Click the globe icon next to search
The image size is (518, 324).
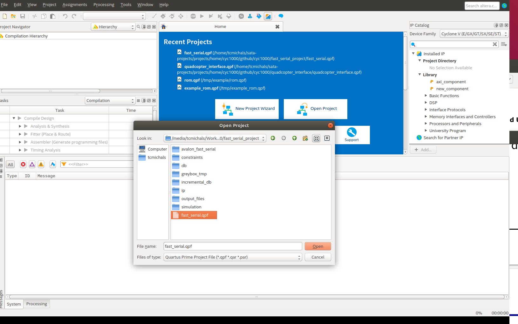(x=504, y=6)
